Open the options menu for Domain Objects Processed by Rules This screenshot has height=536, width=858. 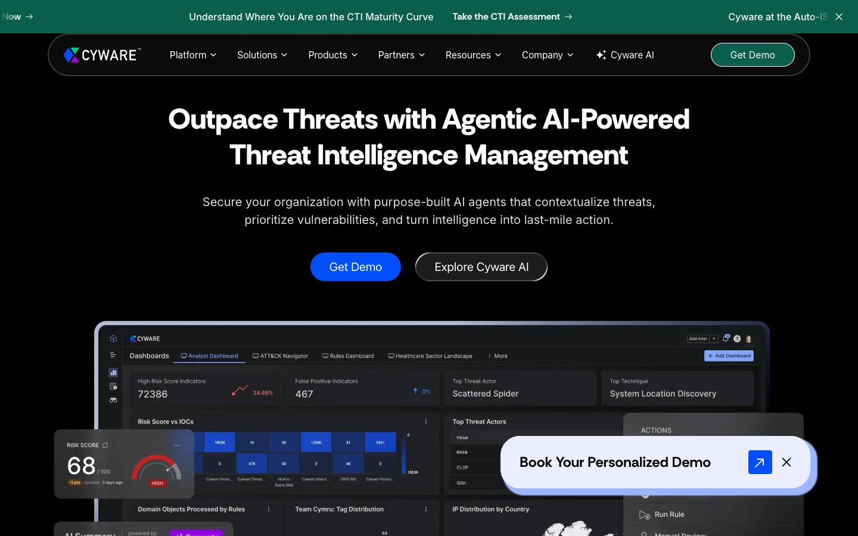coord(268,509)
